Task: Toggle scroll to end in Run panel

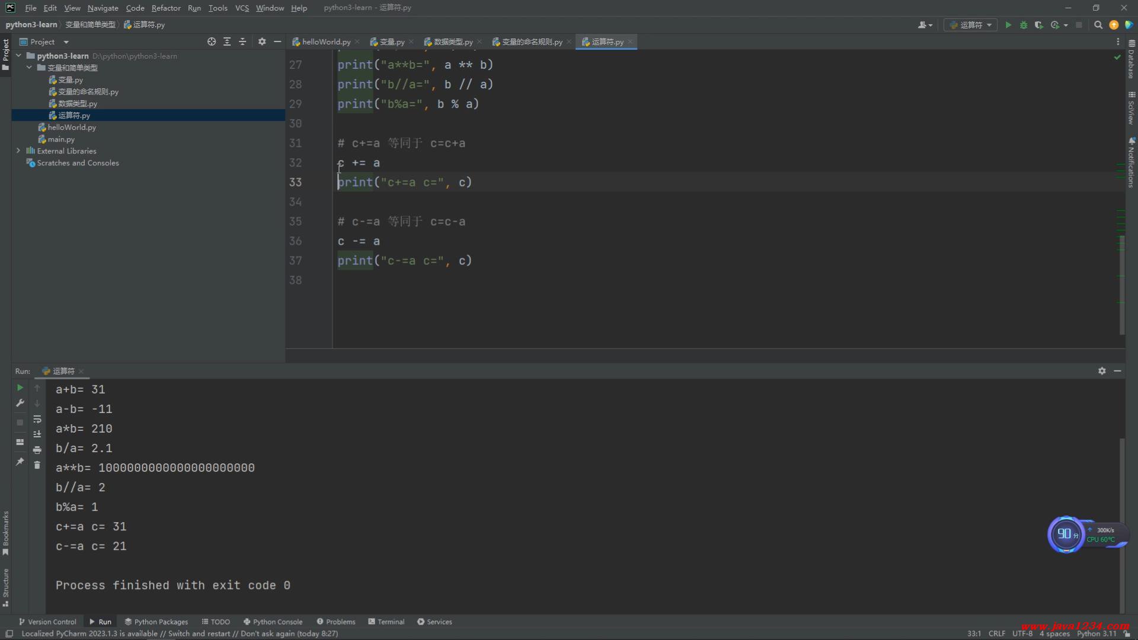Action: pos(37,434)
